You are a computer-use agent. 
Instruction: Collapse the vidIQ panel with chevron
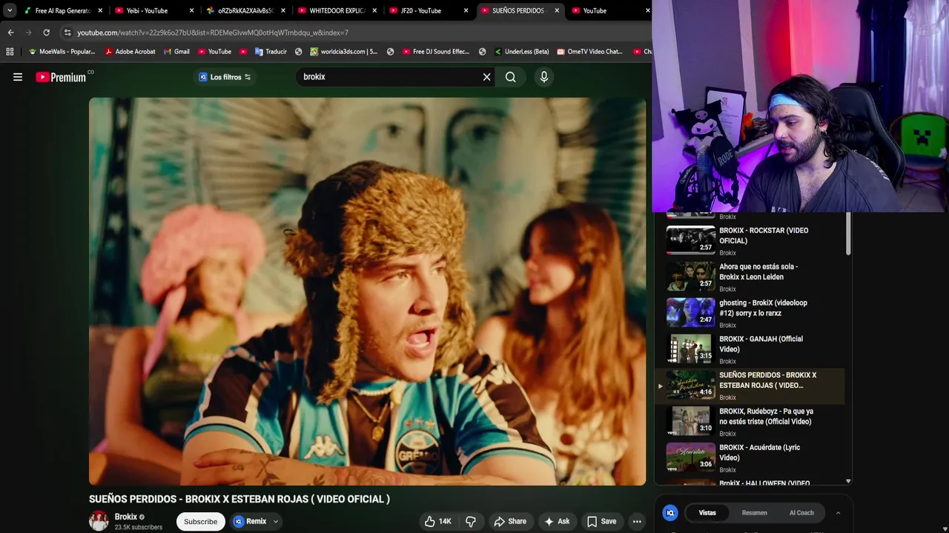838,512
